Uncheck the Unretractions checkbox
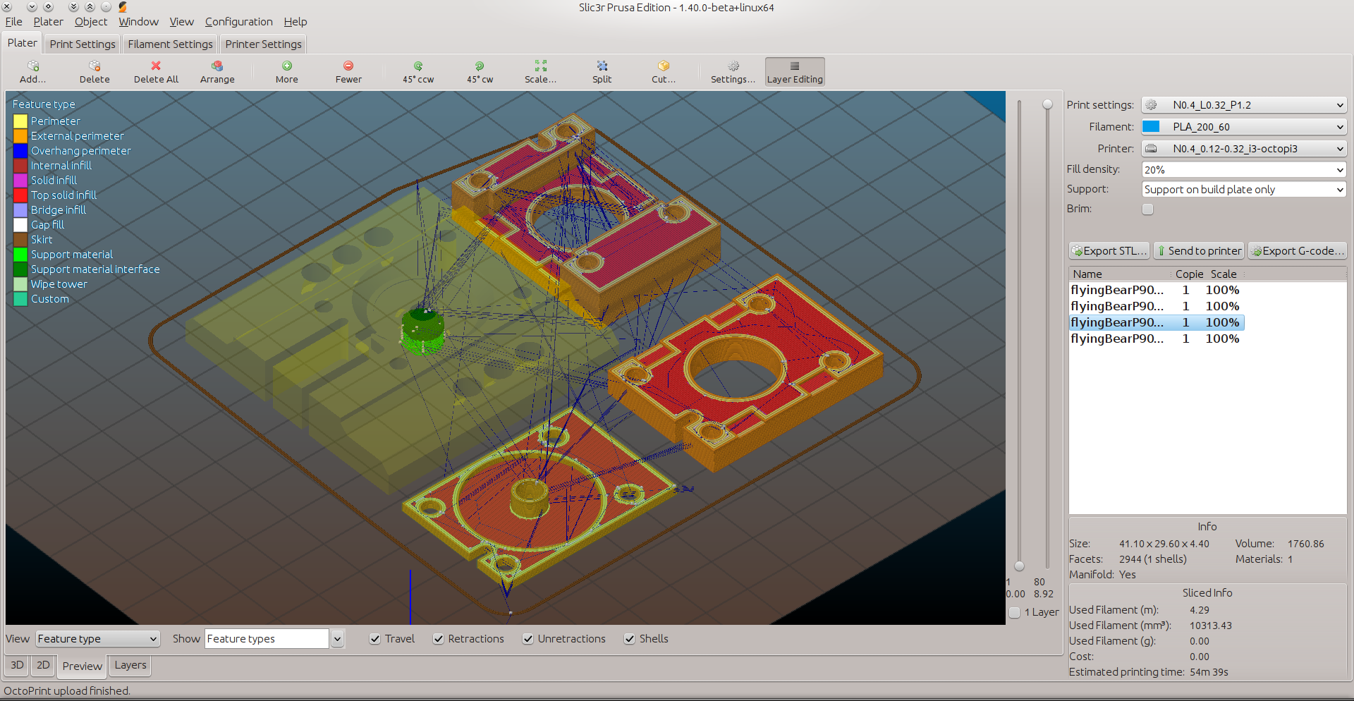The width and height of the screenshot is (1354, 701). [x=528, y=639]
